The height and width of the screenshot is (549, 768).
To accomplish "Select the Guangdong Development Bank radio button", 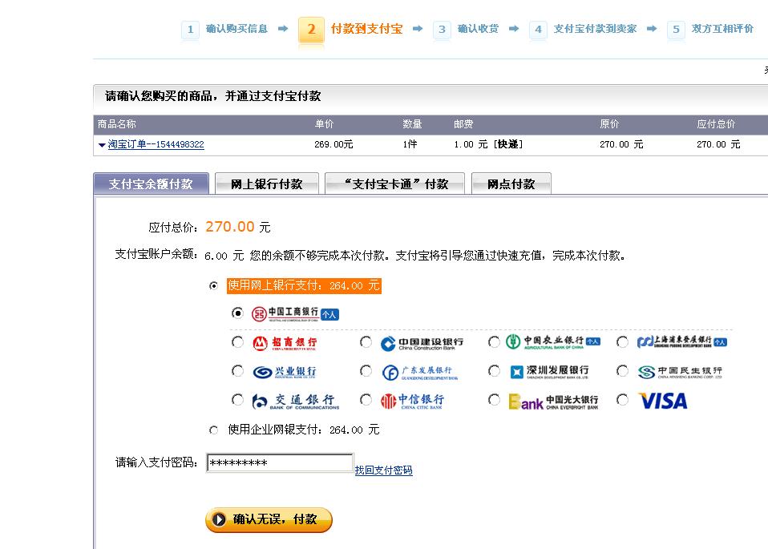I will [x=366, y=371].
